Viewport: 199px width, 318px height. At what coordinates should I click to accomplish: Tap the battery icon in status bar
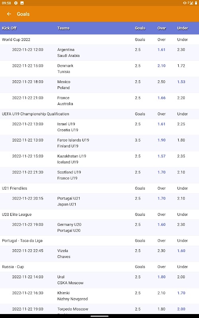coord(196,3)
